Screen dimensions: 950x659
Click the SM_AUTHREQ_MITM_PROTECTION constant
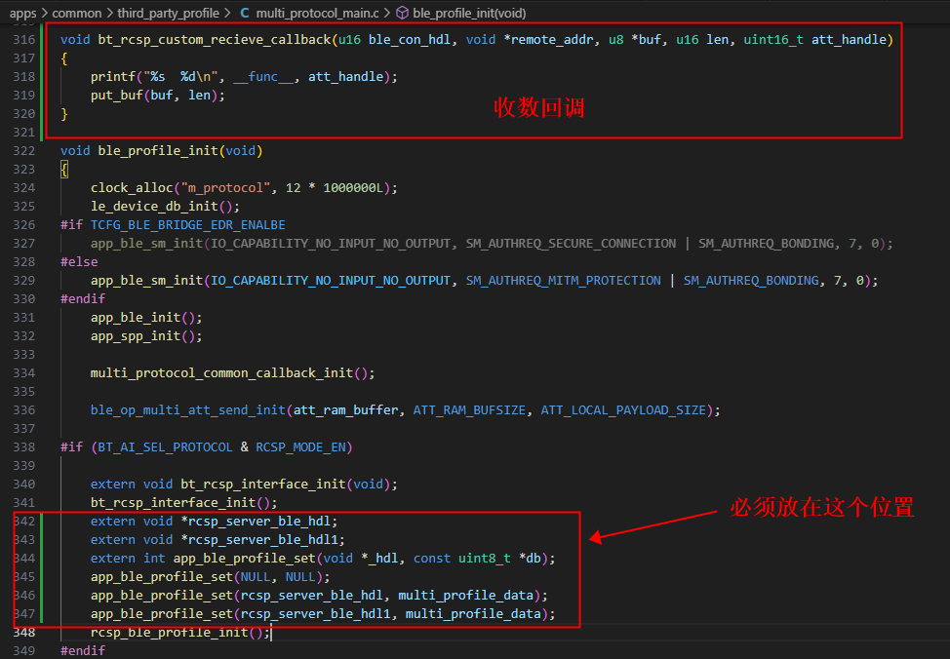[564, 281]
